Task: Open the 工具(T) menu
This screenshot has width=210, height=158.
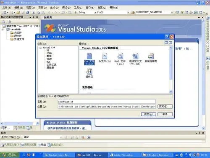Action: [78, 8]
